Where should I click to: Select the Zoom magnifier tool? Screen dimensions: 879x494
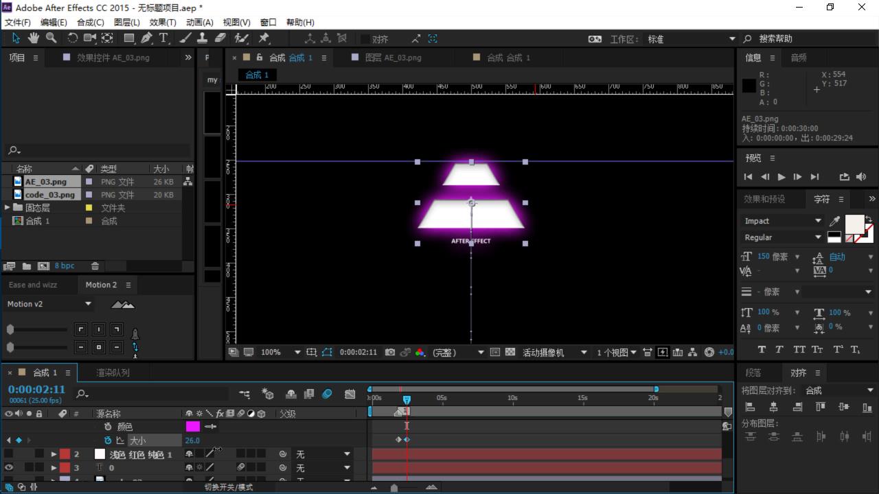(51, 38)
